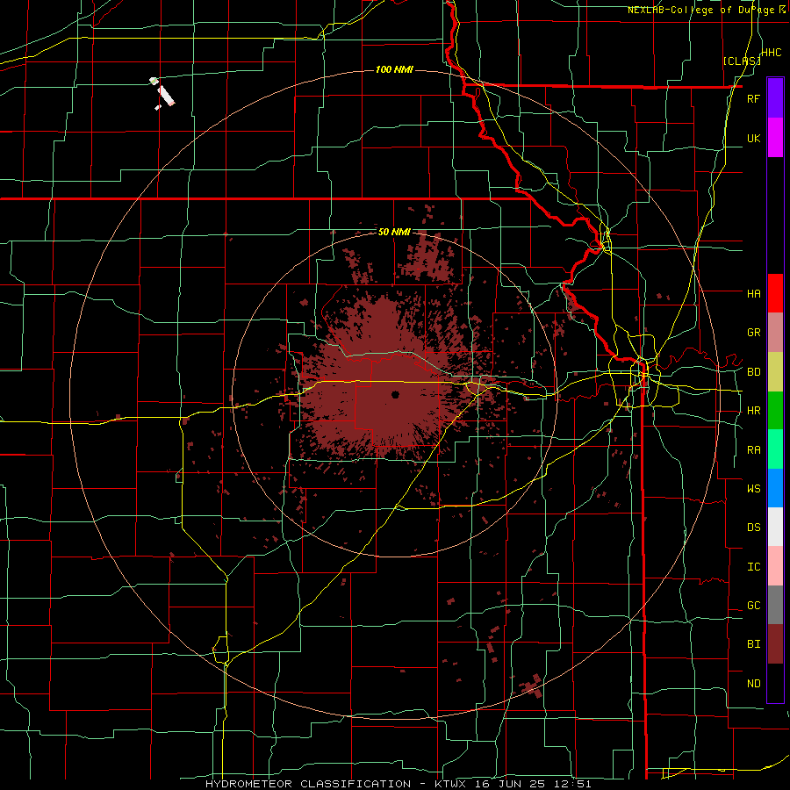
Task: Click the [CLAS] units label
Action: [x=742, y=61]
